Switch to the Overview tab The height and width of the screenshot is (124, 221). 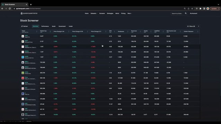(x=36, y=26)
